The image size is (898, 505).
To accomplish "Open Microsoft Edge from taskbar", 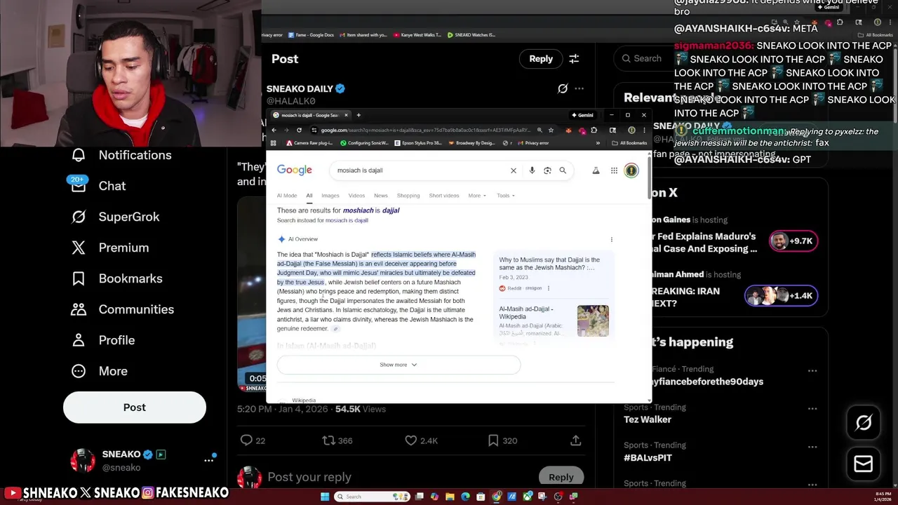I will pyautogui.click(x=465, y=497).
